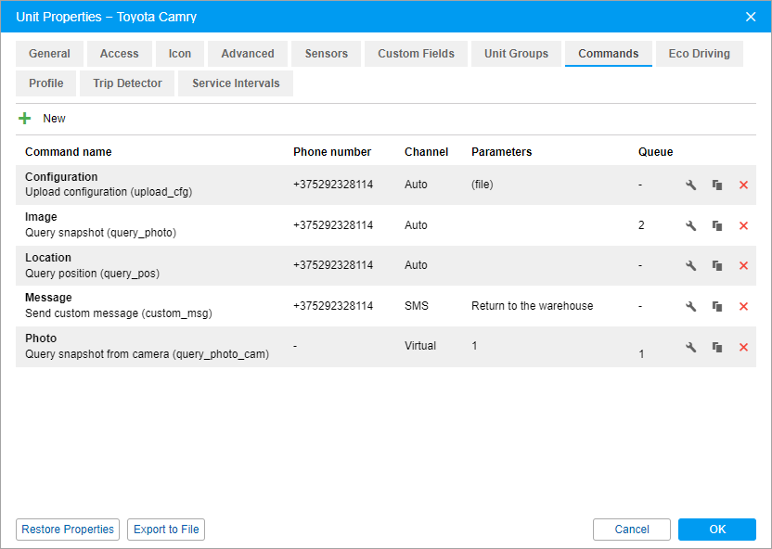Close the Unit Properties dialog

tap(751, 17)
